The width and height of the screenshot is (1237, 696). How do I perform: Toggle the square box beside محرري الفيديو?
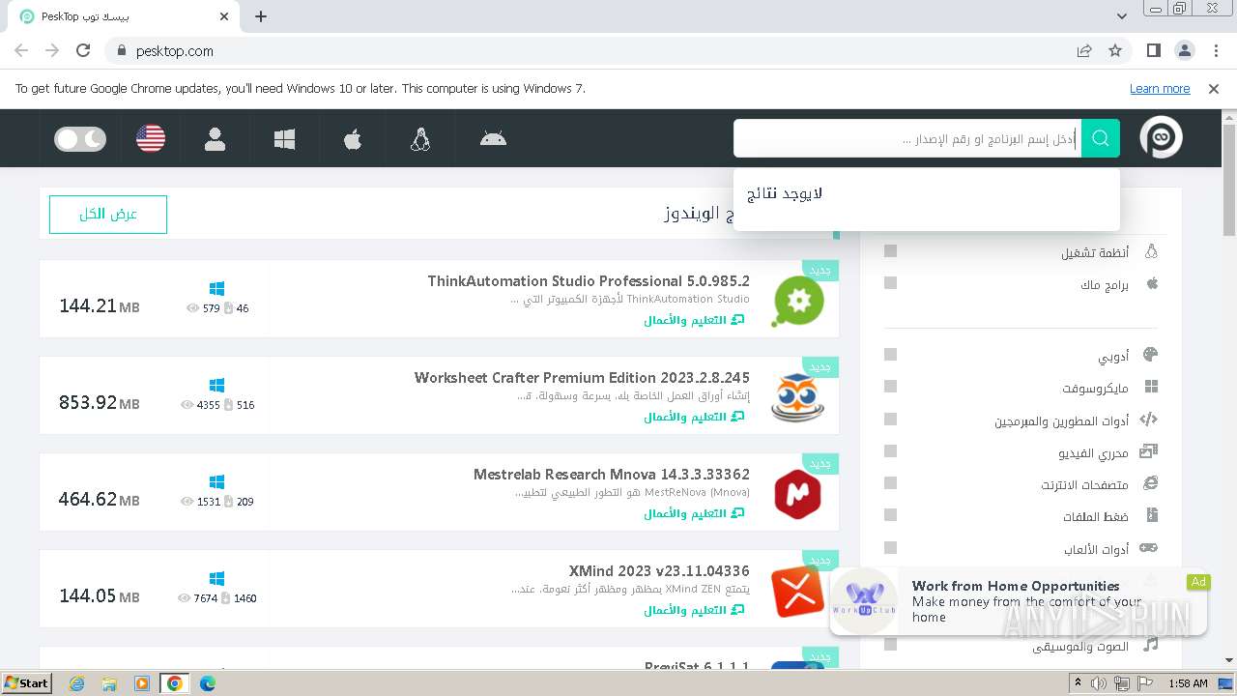pyautogui.click(x=891, y=451)
